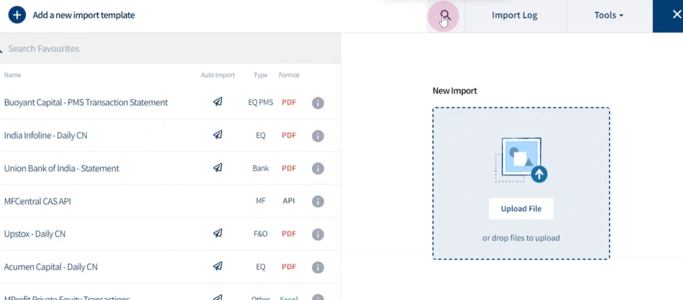Click the Auto Import column header
This screenshot has height=300, width=683.
tap(218, 75)
